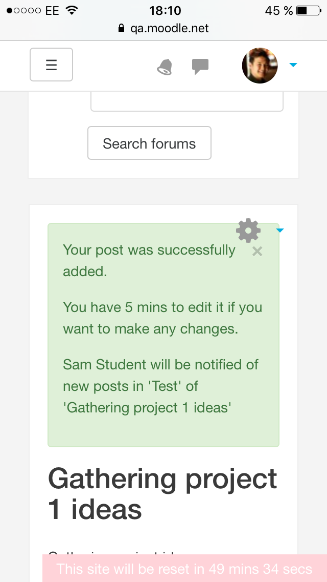Tap the EE carrier label

point(52,10)
